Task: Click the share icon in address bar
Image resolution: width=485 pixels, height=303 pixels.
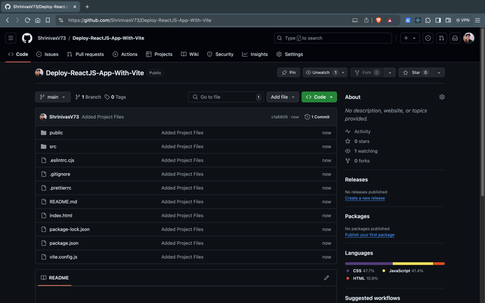Action: [366, 20]
